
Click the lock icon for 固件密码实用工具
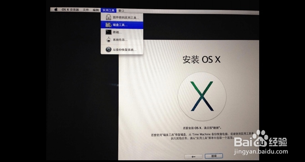pyautogui.click(x=108, y=17)
